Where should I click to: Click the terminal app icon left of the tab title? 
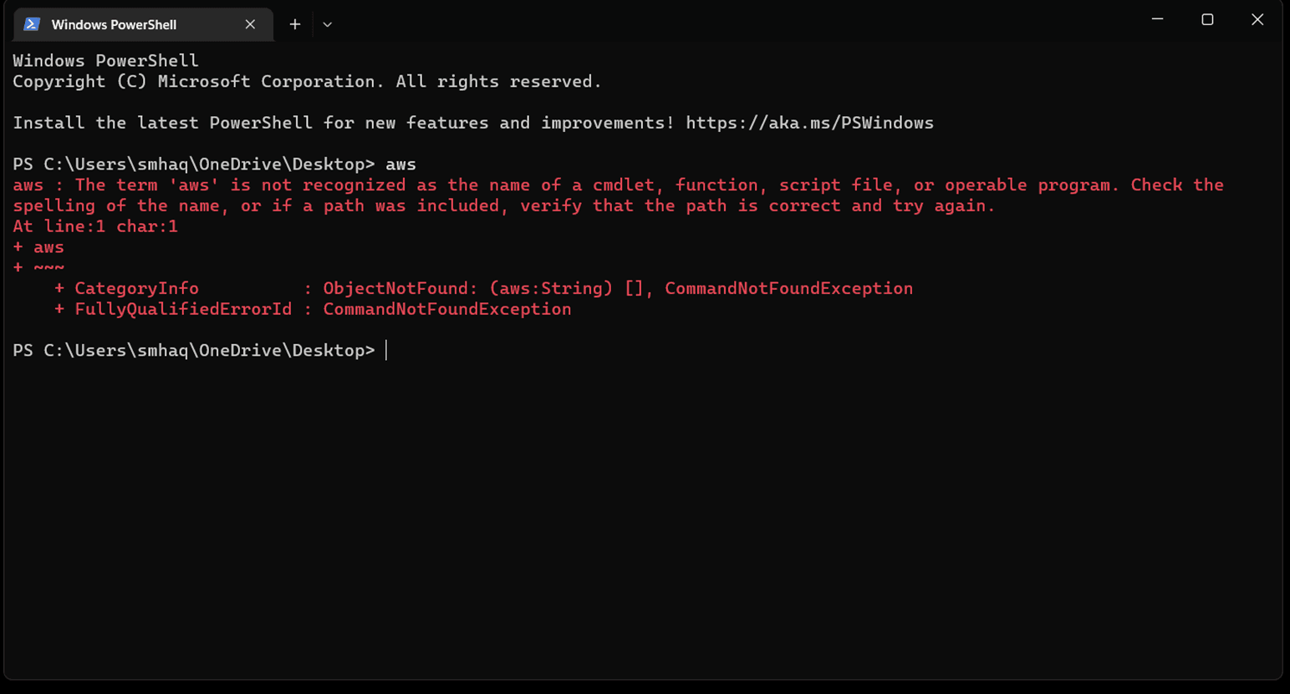pyautogui.click(x=31, y=24)
